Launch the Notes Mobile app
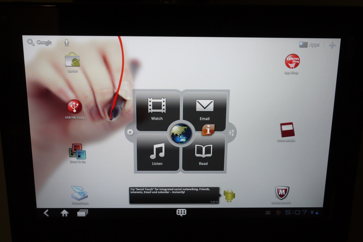Image resolution: width=363 pixels, height=242 pixels. tap(287, 130)
